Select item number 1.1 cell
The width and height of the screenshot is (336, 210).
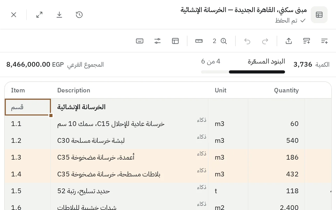28,124
